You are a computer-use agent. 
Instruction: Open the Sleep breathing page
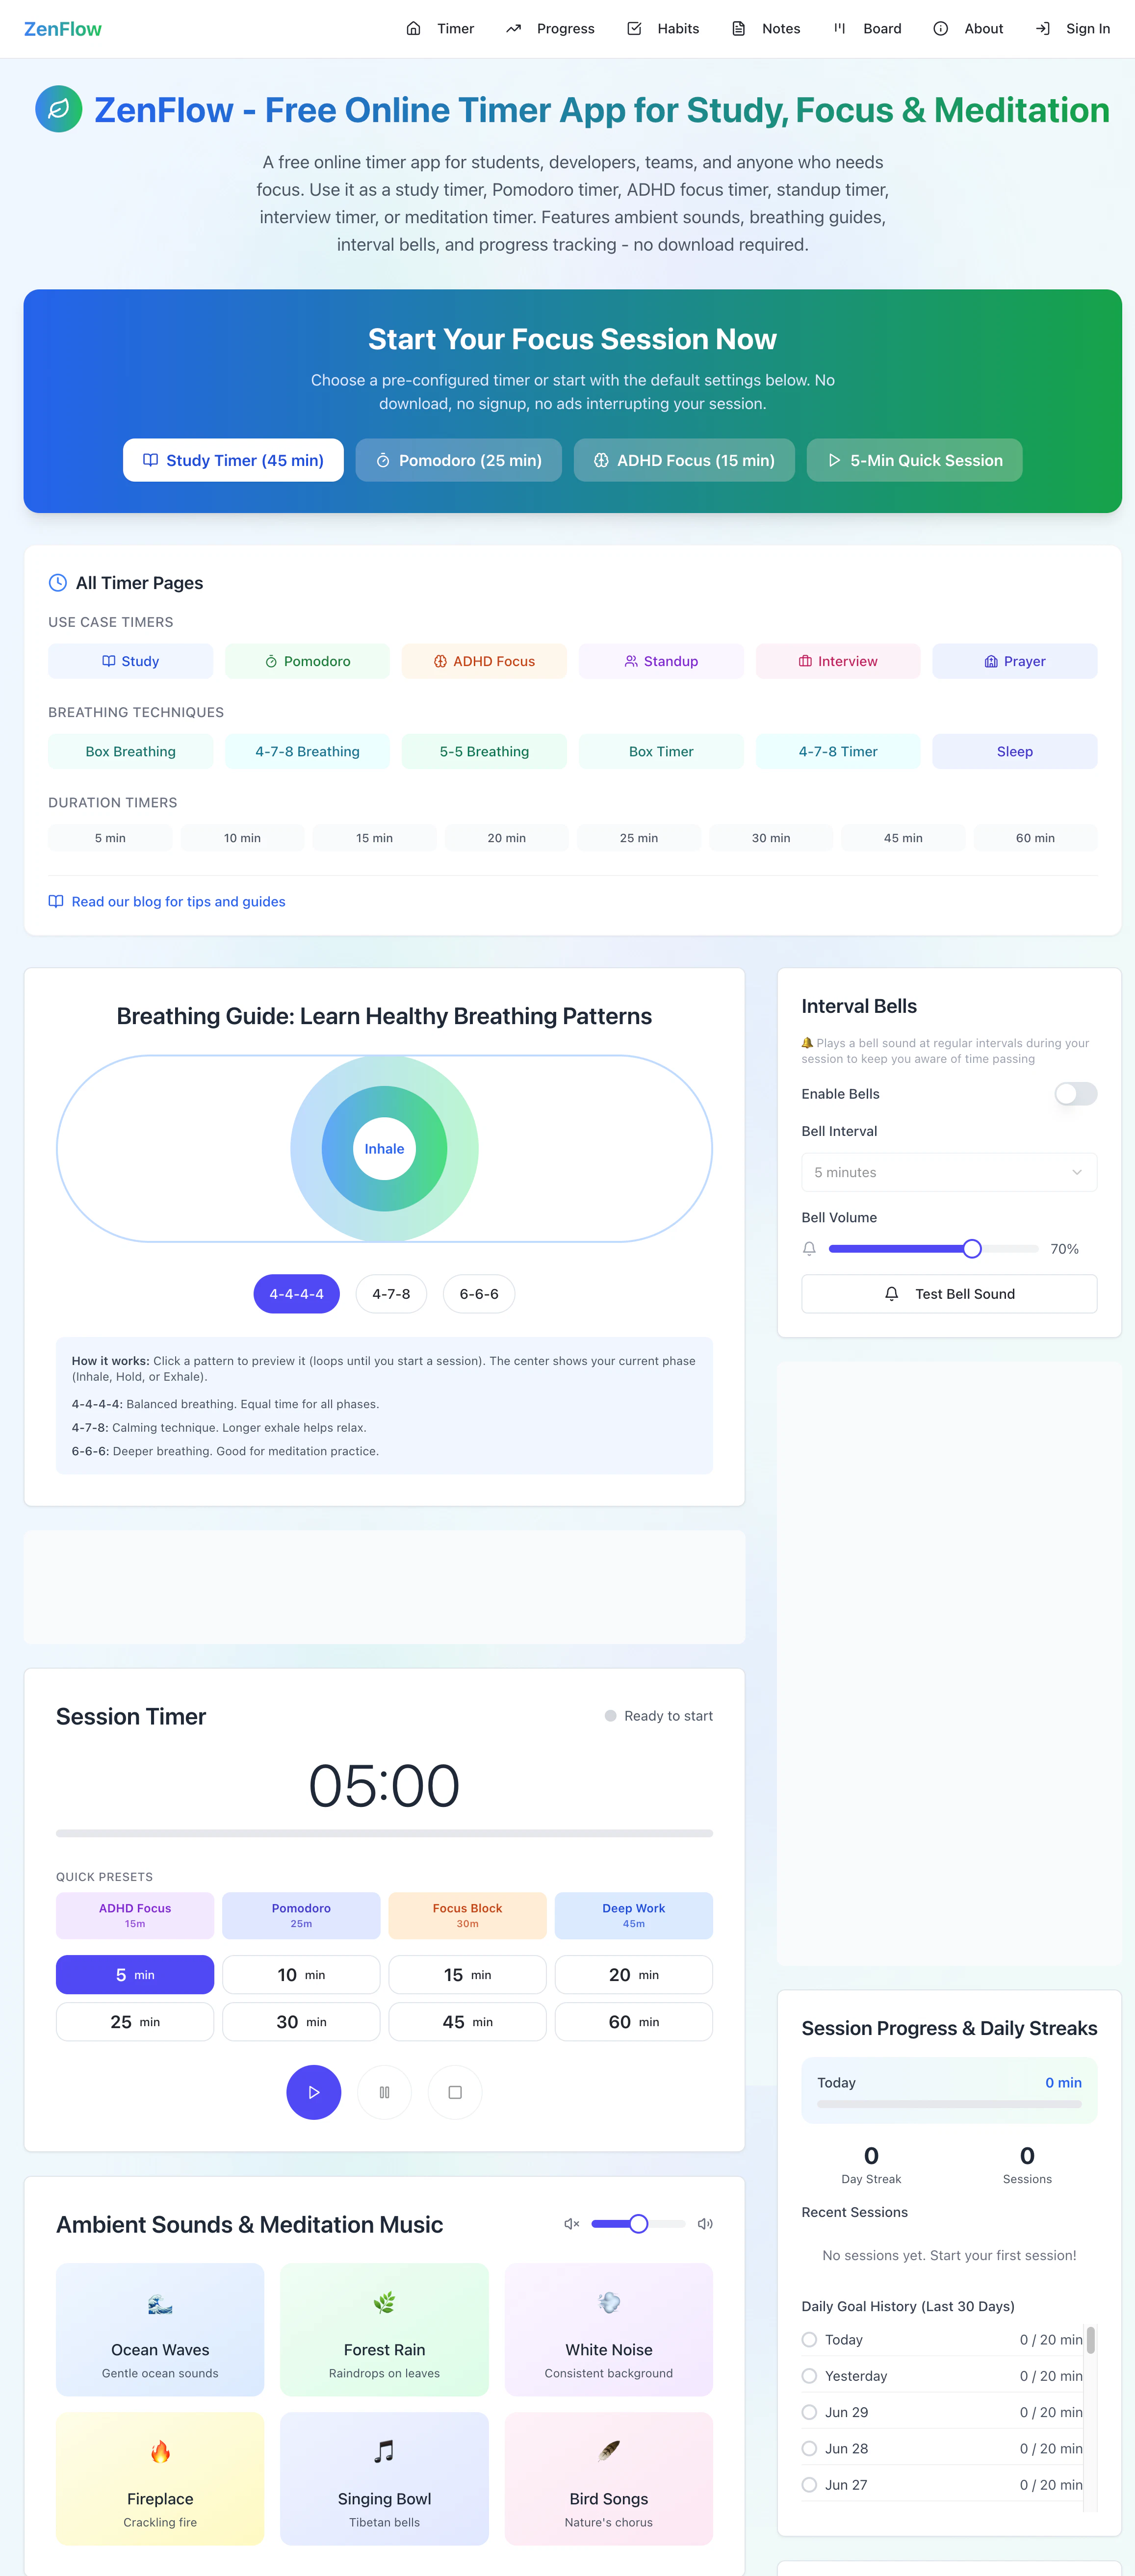click(1015, 751)
